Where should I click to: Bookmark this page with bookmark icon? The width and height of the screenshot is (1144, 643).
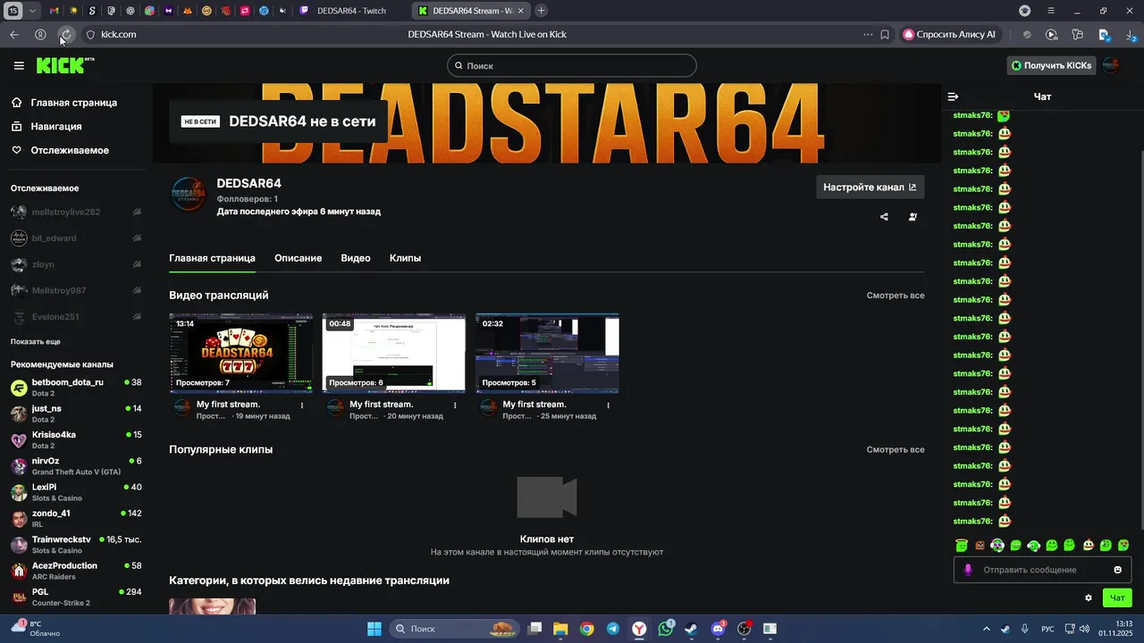pos(885,35)
